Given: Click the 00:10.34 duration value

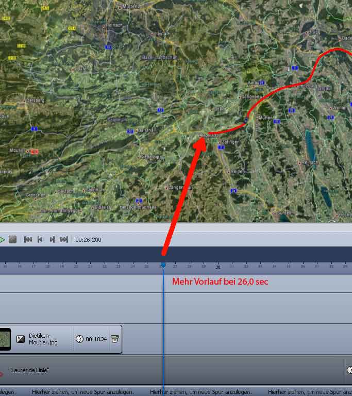Looking at the screenshot, I should tap(96, 339).
